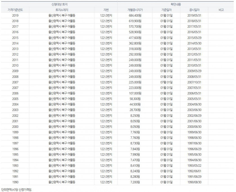Select the 225,000원 price cell
236x192 pixels.
pos(135,82)
